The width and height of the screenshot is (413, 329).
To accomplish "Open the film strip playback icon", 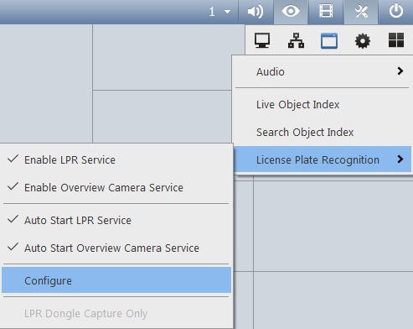I will coord(326,11).
